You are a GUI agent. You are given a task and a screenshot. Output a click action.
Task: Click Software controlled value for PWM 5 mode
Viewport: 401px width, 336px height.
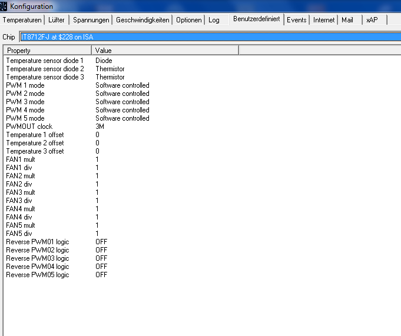tap(122, 118)
